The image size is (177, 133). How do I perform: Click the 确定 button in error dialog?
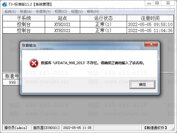[x=142, y=85]
